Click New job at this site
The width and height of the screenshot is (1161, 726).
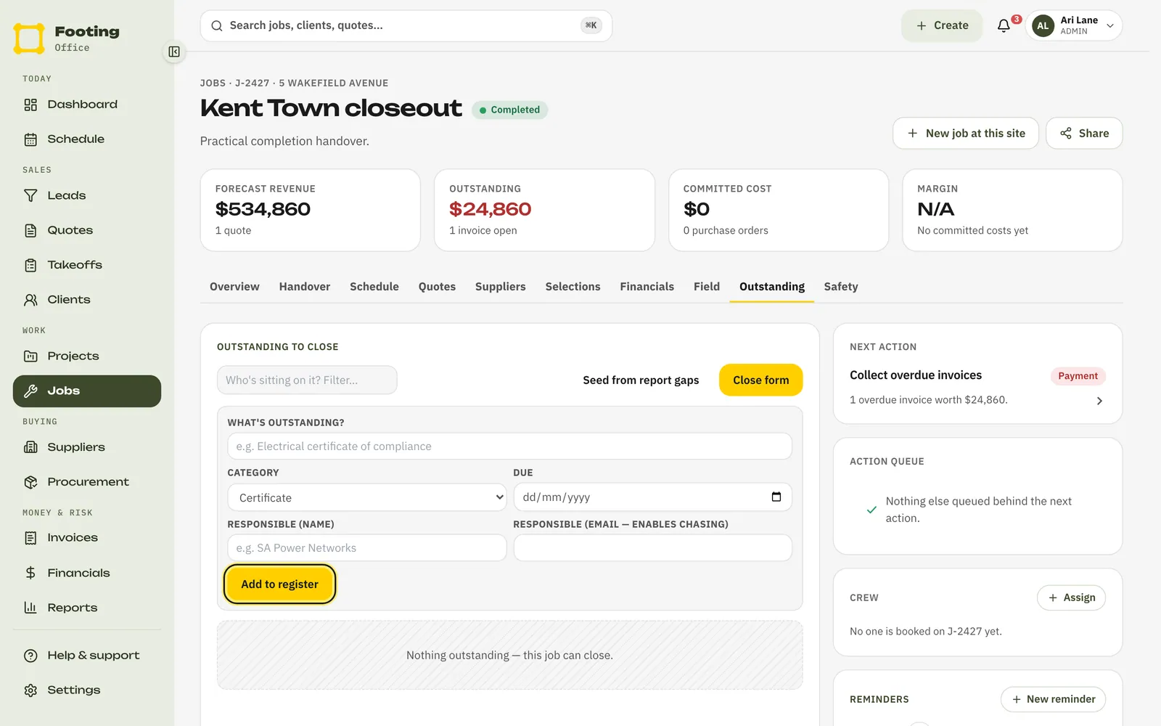point(966,134)
